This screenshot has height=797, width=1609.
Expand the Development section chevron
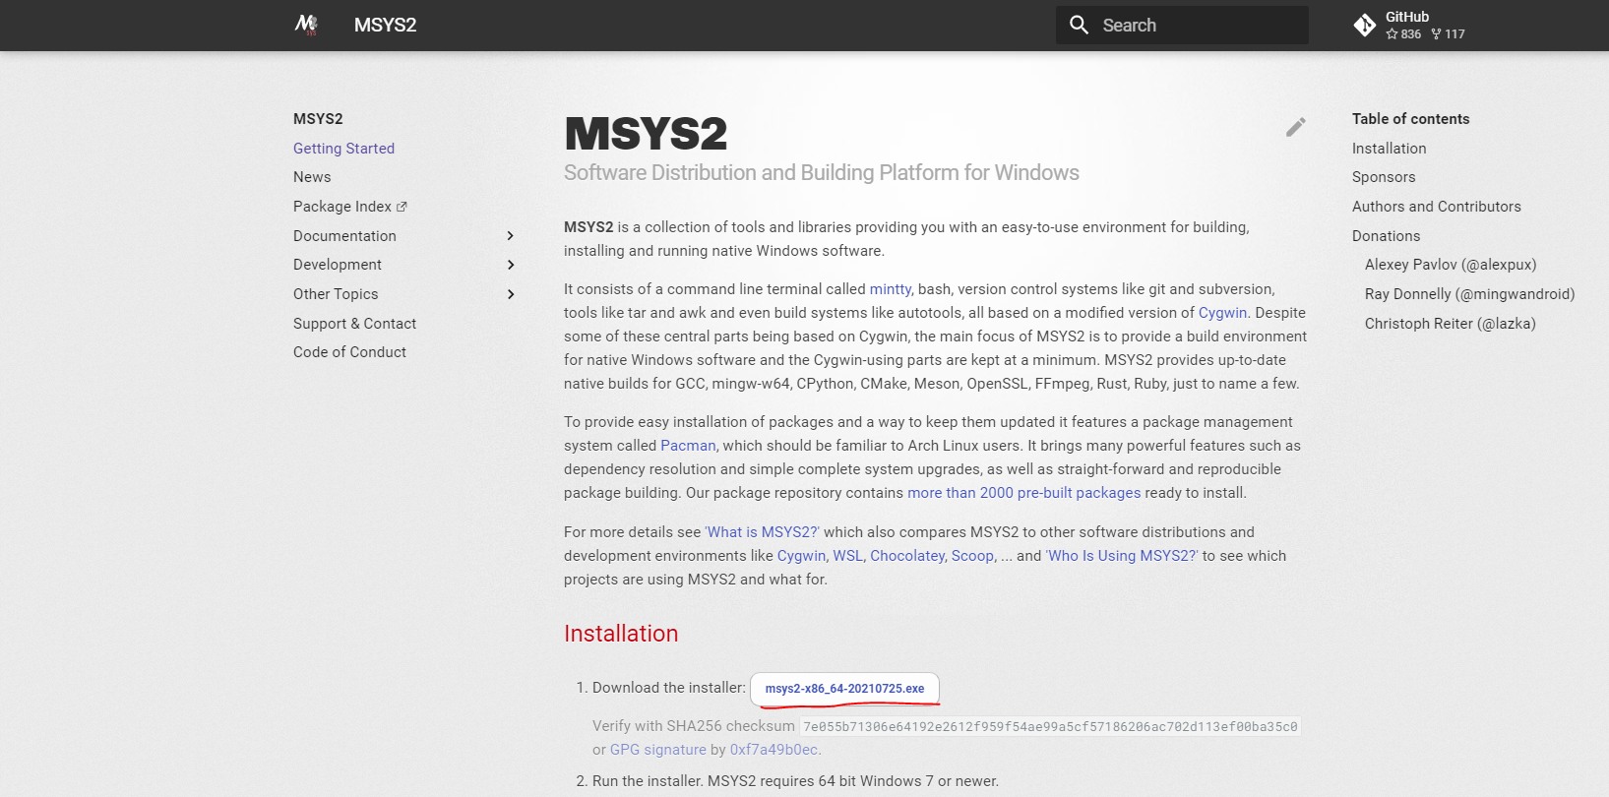510,265
